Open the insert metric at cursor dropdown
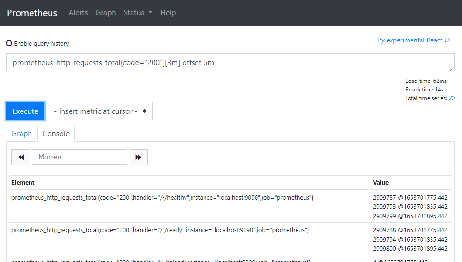This screenshot has height=262, width=462. pyautogui.click(x=100, y=111)
